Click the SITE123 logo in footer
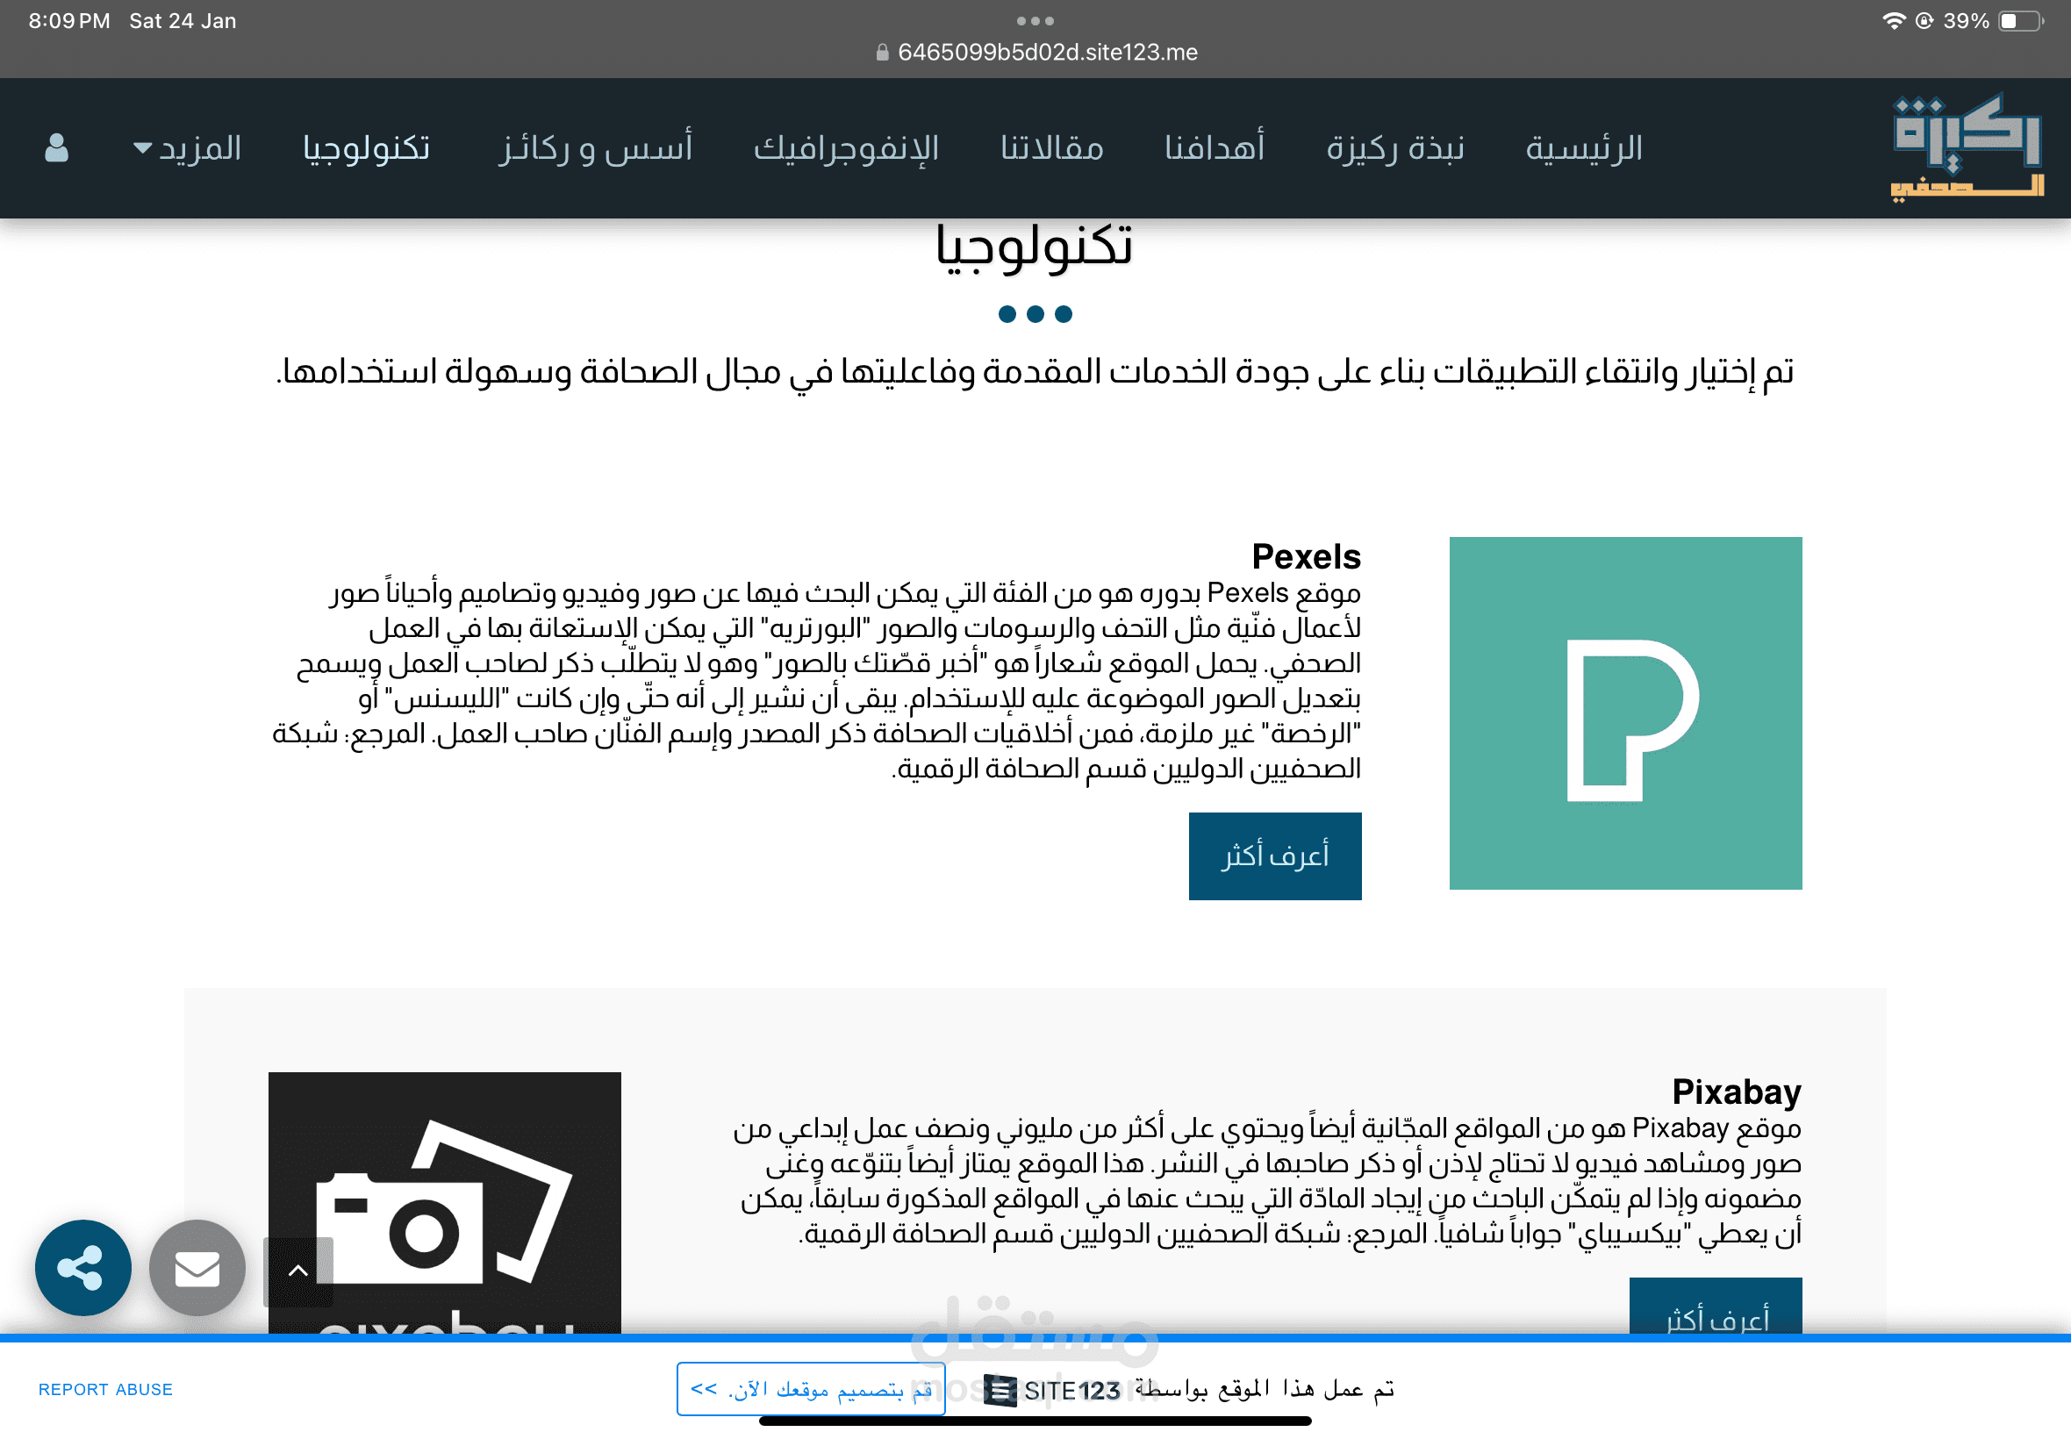The image size is (2071, 1439). 1052,1391
